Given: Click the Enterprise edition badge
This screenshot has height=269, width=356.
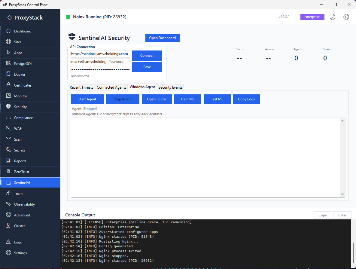Looking at the screenshot, I should [312, 17].
